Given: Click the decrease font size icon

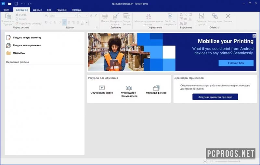Looking at the screenshot, I should (x=96, y=16).
